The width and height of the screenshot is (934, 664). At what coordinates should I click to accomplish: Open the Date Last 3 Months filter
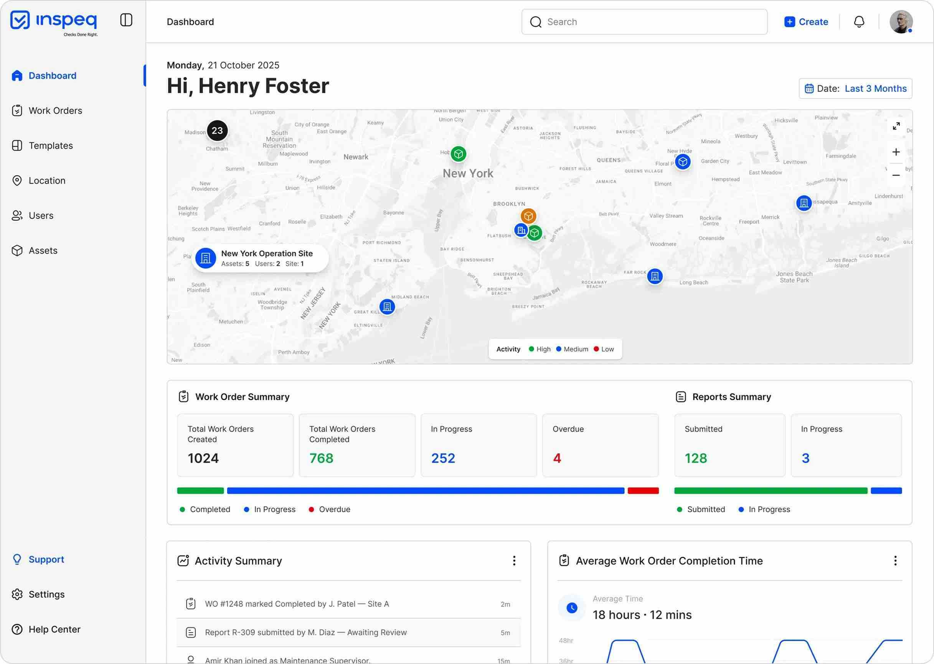tap(855, 88)
